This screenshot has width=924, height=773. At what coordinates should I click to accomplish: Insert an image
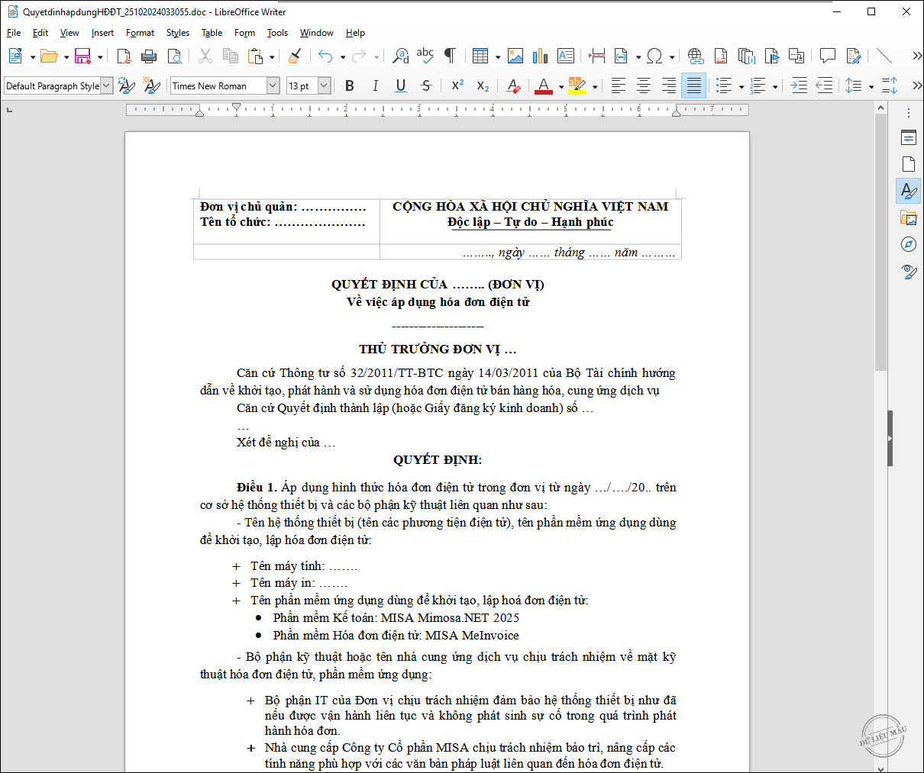515,56
